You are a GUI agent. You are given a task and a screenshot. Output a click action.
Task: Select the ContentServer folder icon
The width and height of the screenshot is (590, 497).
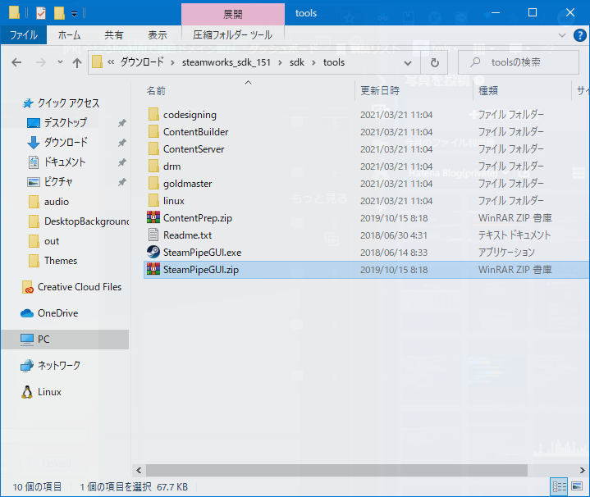(x=153, y=149)
